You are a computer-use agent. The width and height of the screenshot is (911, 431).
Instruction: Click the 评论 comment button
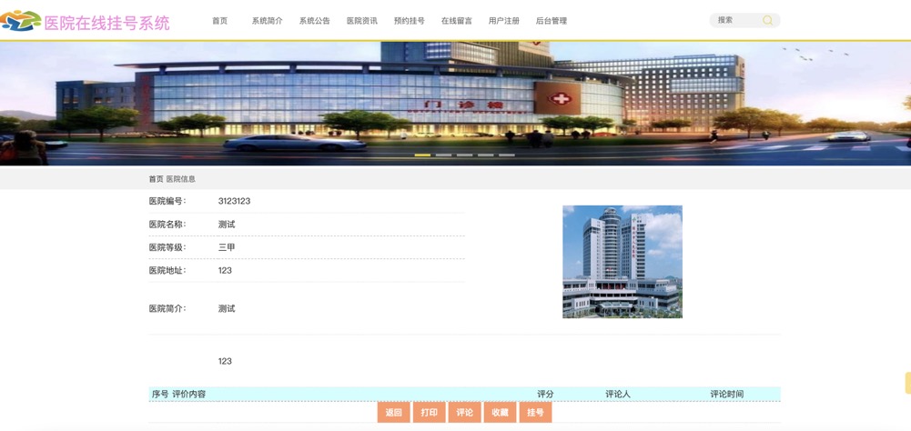click(465, 413)
